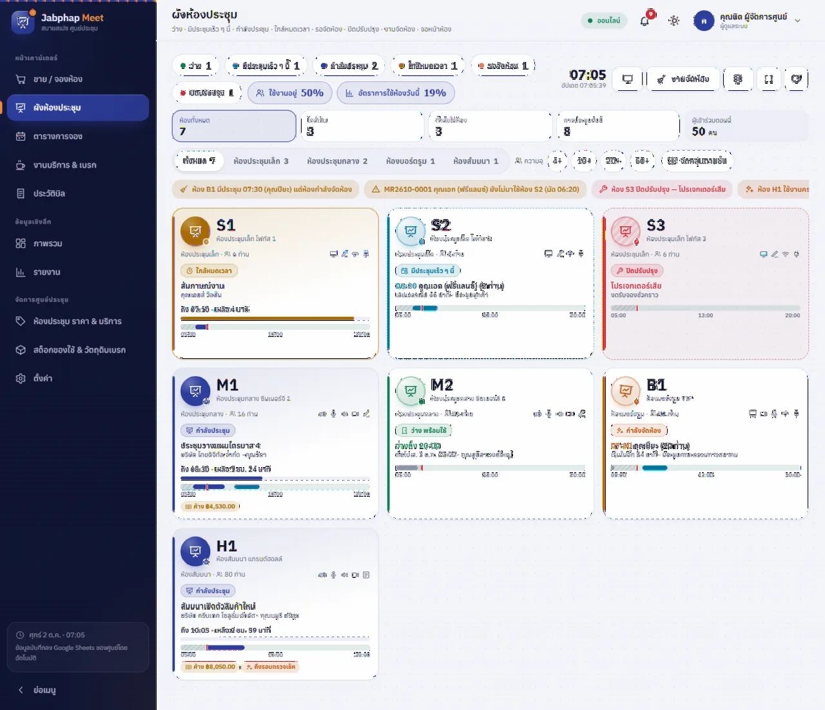Enter fullscreen mode from the toolbar
This screenshot has width=825, height=710.
click(x=768, y=79)
